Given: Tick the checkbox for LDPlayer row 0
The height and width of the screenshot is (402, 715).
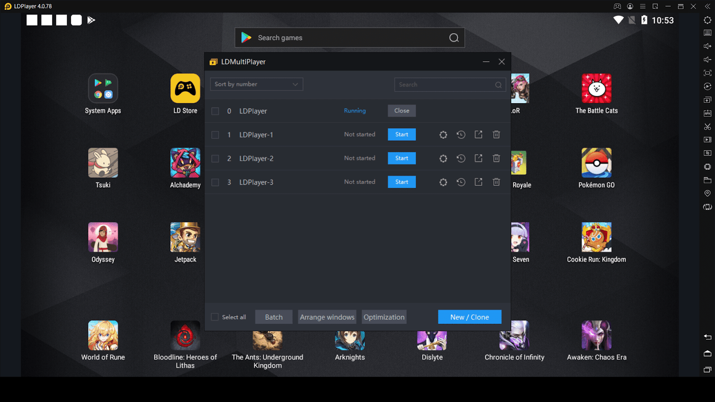Looking at the screenshot, I should pyautogui.click(x=215, y=111).
